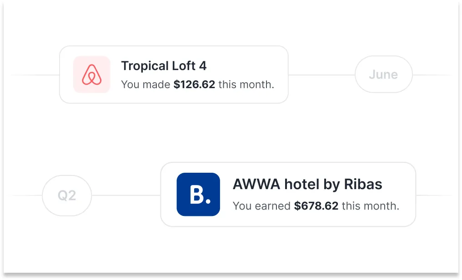Click timeline line right of AWWA hotel card
Viewport: 462px width, 280px height.
coord(434,196)
